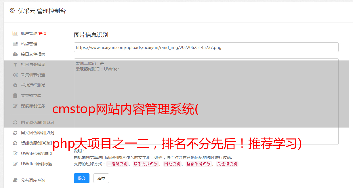Submit the form with the 提交 button

(82, 178)
